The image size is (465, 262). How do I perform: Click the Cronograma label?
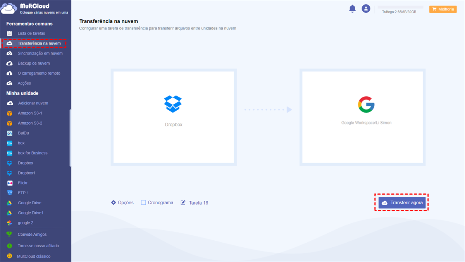coord(160,202)
